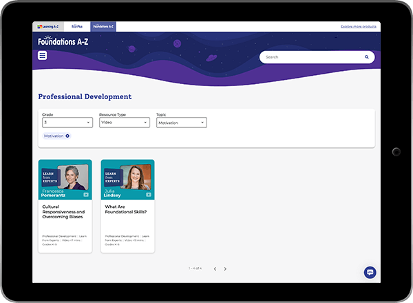413x303 pixels.
Task: Click the Professional Development heading
Action: pyautogui.click(x=85, y=96)
